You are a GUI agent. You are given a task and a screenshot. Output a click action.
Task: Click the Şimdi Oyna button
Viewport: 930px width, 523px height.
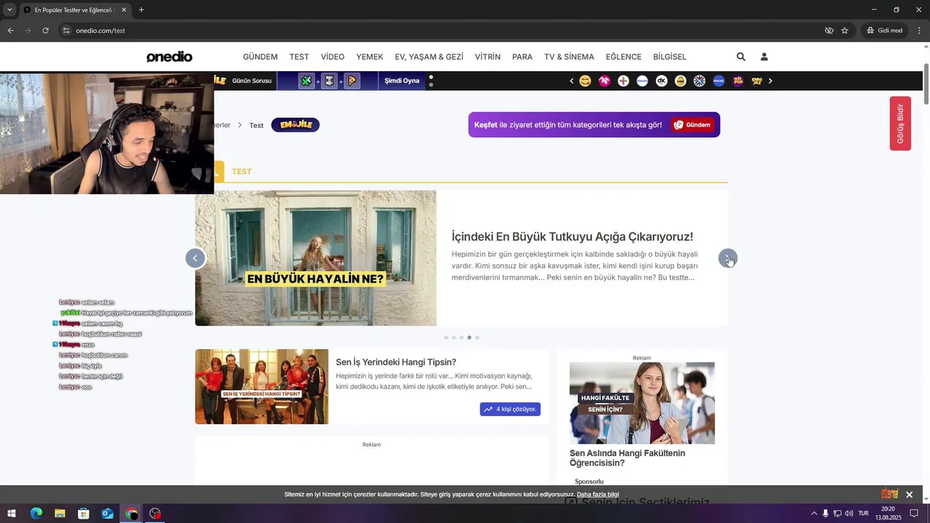pyautogui.click(x=402, y=81)
